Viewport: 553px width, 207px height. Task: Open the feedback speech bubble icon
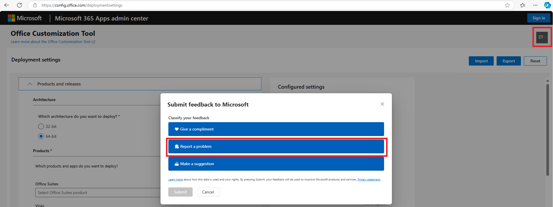coord(542,37)
